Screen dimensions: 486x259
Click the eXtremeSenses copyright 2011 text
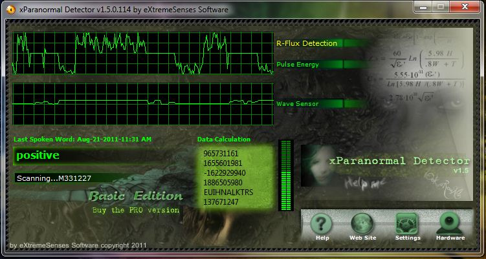78,245
